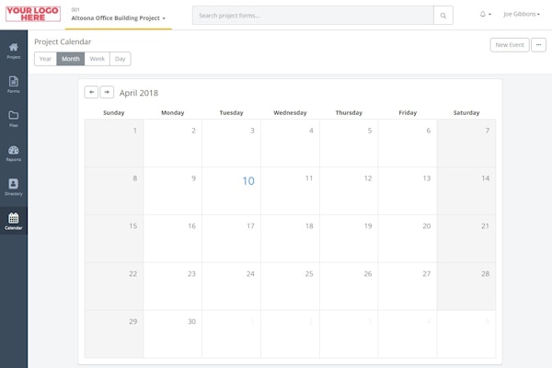Open the more options ellipsis menu
This screenshot has width=552, height=368.
click(x=539, y=44)
